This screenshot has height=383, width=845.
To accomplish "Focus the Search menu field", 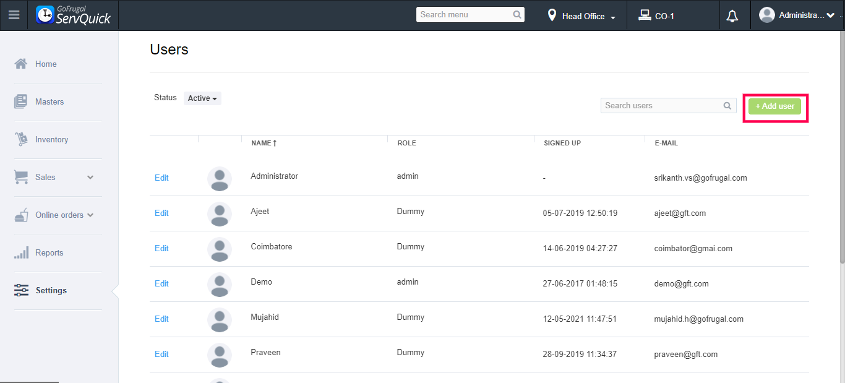I will pyautogui.click(x=470, y=14).
